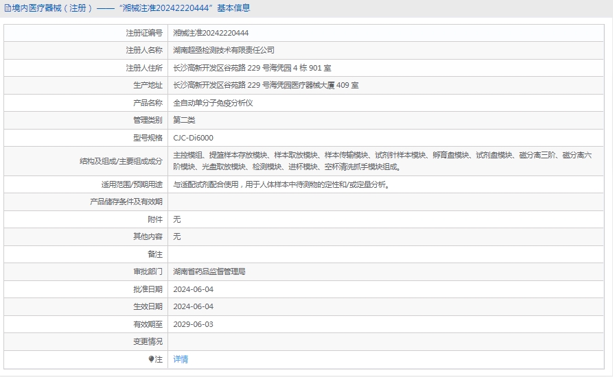This screenshot has height=377, width=613.
Task: Click the 注册人住所 row label
Action: [x=144, y=68]
